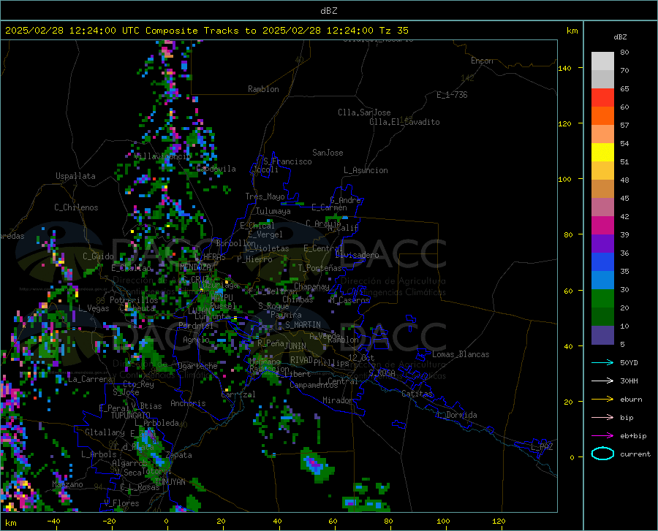Image resolution: width=658 pixels, height=531 pixels.
Task: Click the white 30HM arrow legend icon
Action: [x=602, y=381]
